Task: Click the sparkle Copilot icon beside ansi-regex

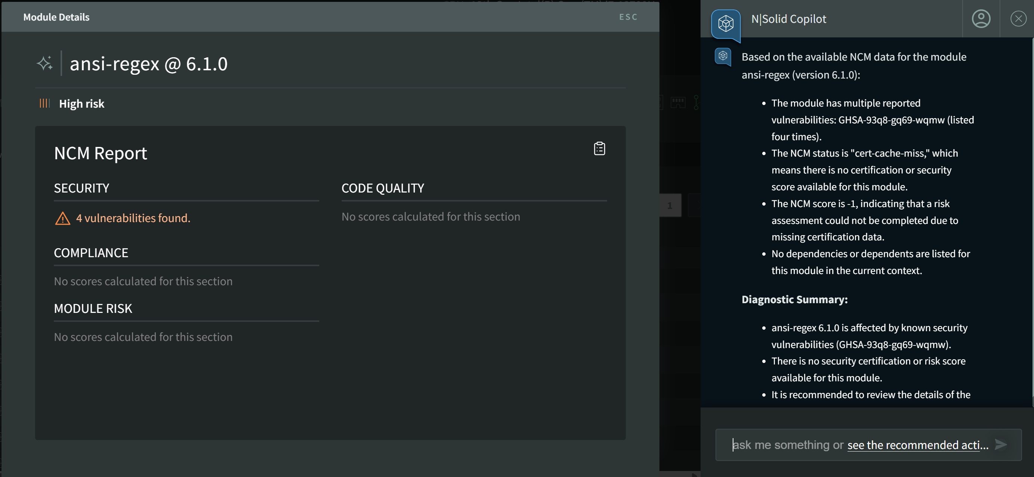Action: [44, 64]
